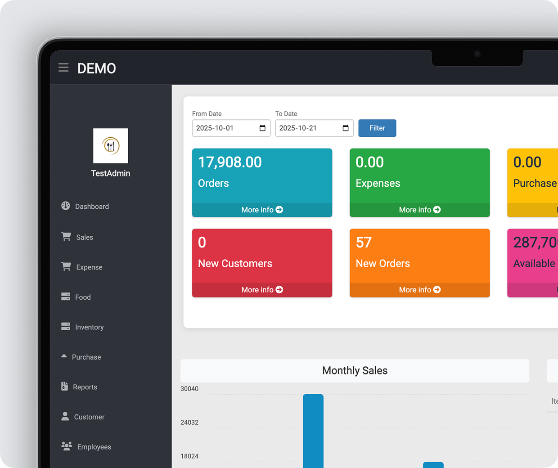This screenshot has height=468, width=558.
Task: Click the From Date label
Action: tap(207, 114)
